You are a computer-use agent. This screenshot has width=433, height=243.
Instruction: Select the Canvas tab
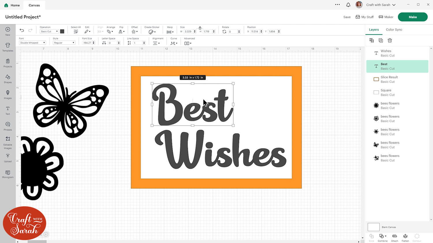click(x=34, y=5)
